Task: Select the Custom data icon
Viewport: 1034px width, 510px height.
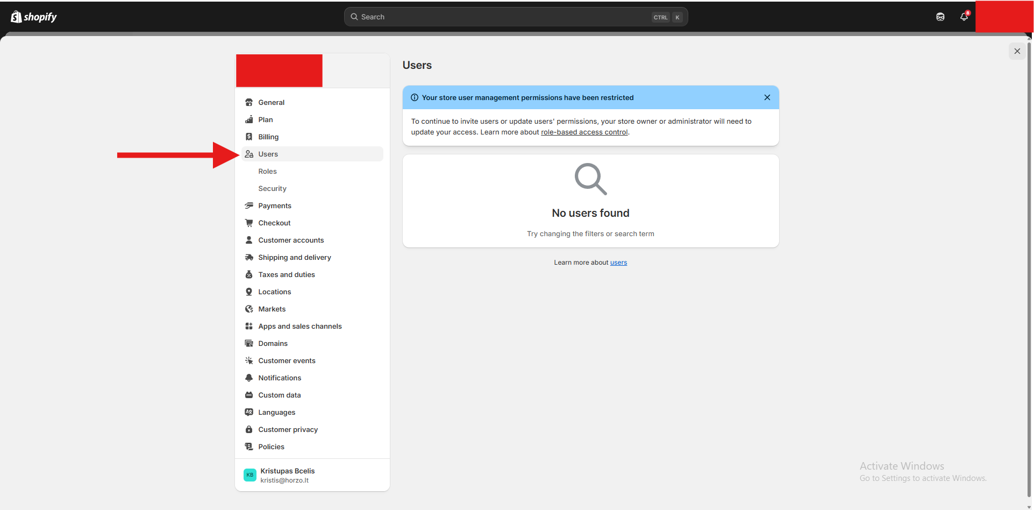Action: pos(249,394)
